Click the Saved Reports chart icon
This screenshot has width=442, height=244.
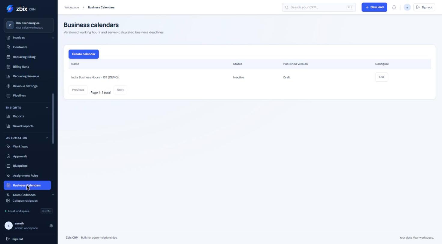point(8,126)
